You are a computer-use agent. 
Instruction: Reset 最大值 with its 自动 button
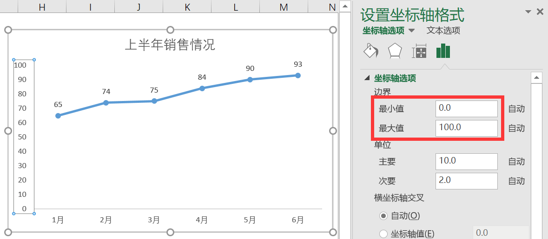[x=516, y=128]
